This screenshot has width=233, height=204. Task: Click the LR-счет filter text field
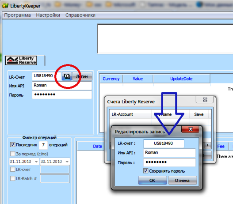pos(55,169)
